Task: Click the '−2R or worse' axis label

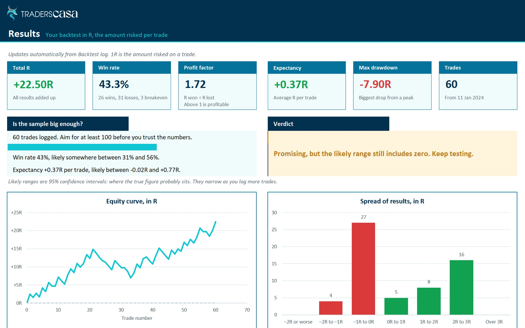Action: point(298,322)
